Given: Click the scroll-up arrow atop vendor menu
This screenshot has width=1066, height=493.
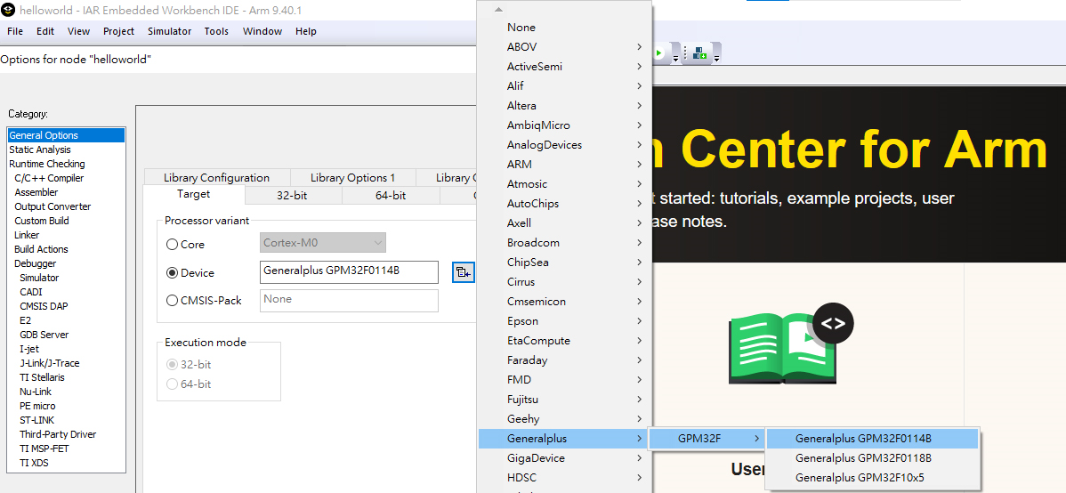Looking at the screenshot, I should pyautogui.click(x=498, y=10).
